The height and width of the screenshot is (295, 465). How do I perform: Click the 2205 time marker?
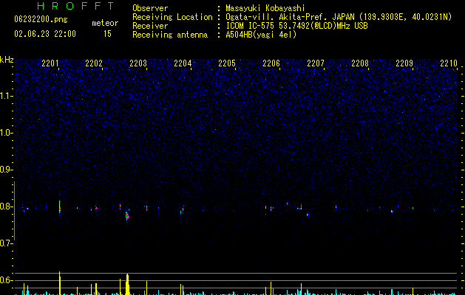tap(227, 63)
